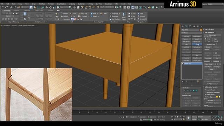224x126 pixels.
Task: Expand the Modify Selection ribbon panel arrow
Action: point(46,22)
